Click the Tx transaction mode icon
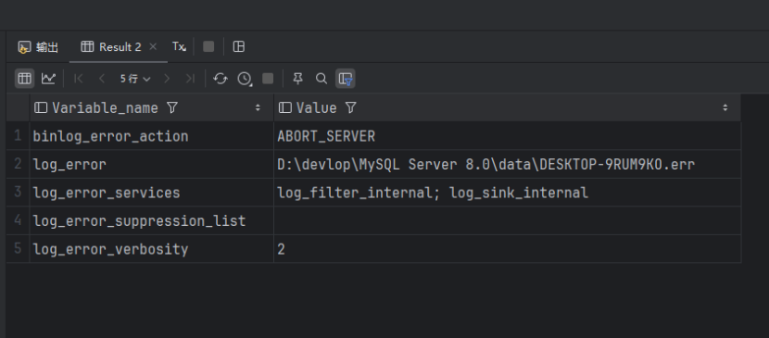 [179, 46]
